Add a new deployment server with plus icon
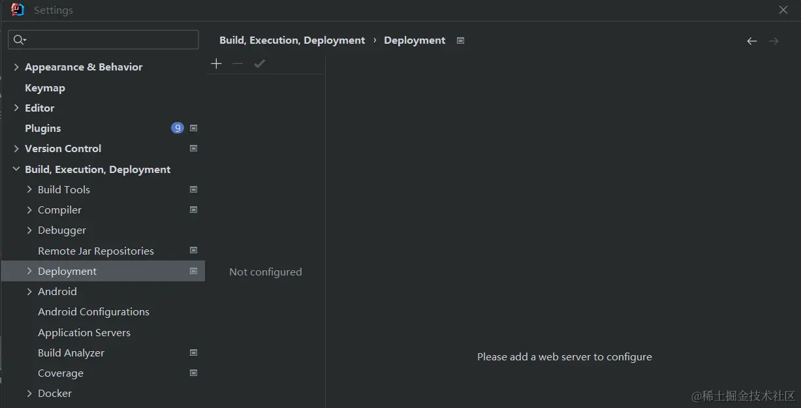 217,63
